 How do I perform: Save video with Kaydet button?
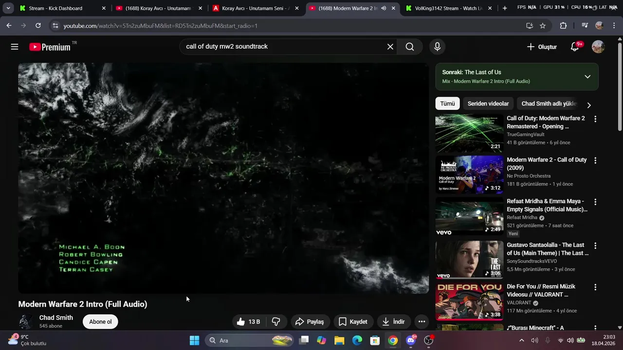coord(353,322)
